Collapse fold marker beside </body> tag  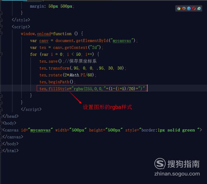coord(1,144)
